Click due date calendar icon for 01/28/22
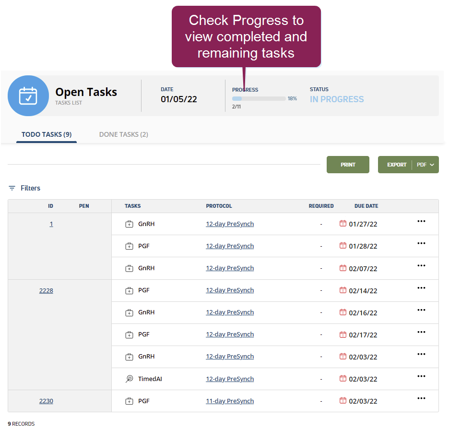Screen dimensions: 449x430 pyautogui.click(x=343, y=246)
